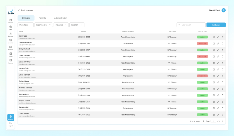Open Settings in the sidebar

click(x=11, y=117)
